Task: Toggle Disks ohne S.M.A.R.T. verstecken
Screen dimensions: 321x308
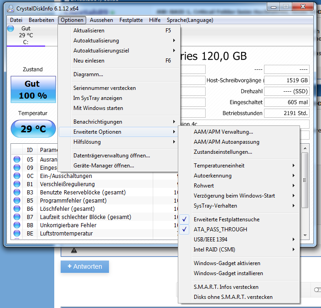Action: (x=239, y=297)
